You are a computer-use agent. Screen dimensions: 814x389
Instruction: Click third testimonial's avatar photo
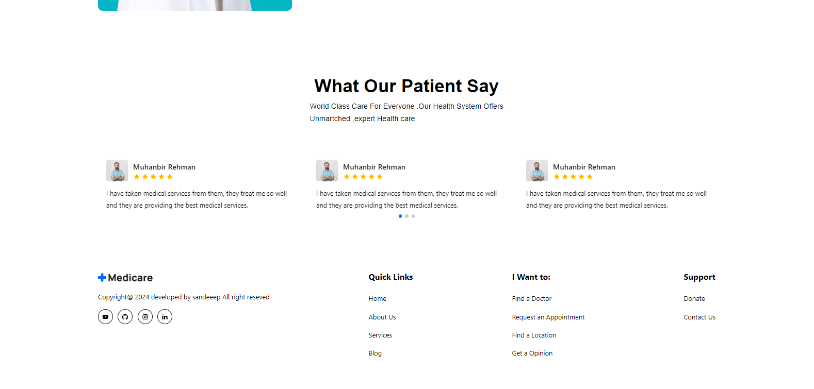pos(537,171)
